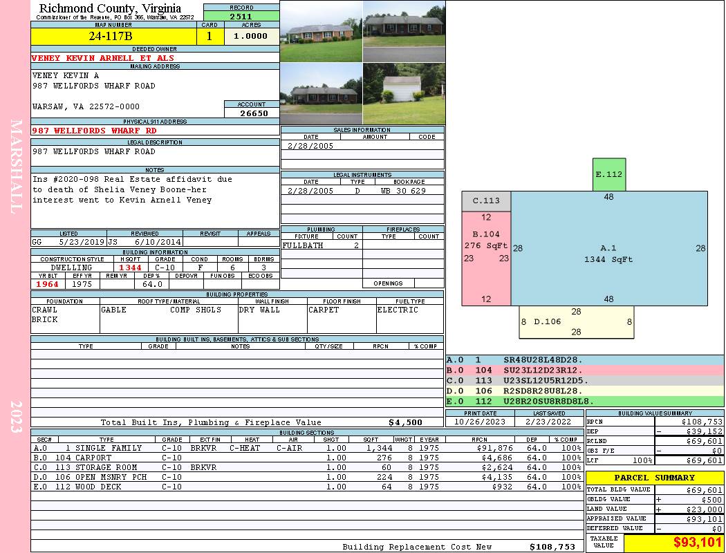Select deeded owner VENEY KEVIN ARNELL ET ALS
726x553 pixels.
(x=103, y=58)
